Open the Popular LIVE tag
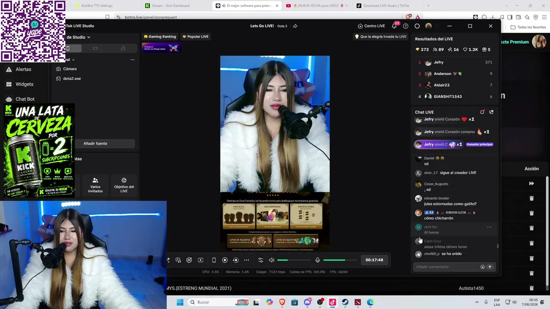550x309 pixels. 196,36
